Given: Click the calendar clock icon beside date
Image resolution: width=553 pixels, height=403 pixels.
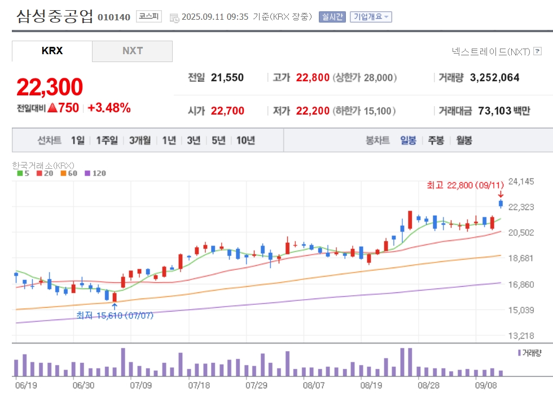Looking at the screenshot, I should [174, 18].
